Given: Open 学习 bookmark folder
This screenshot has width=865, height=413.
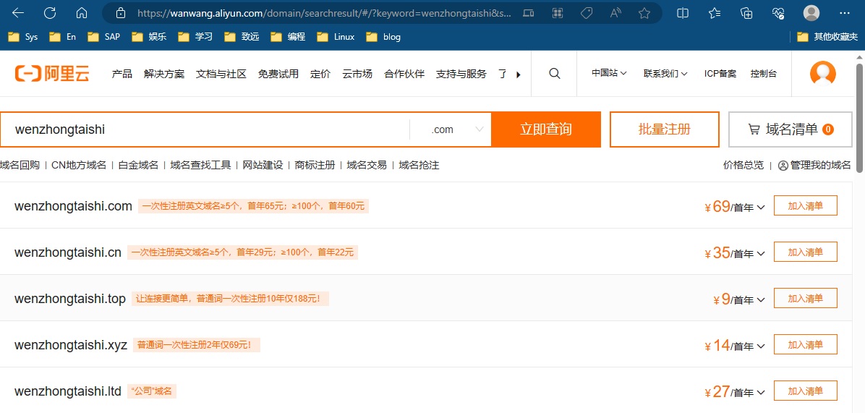Looking at the screenshot, I should (195, 37).
